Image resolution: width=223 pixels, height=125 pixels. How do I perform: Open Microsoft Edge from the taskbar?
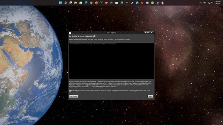[86, 3]
